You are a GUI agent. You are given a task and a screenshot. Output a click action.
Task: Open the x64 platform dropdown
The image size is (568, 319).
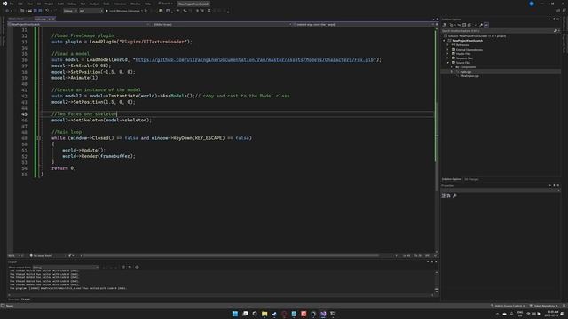91,11
